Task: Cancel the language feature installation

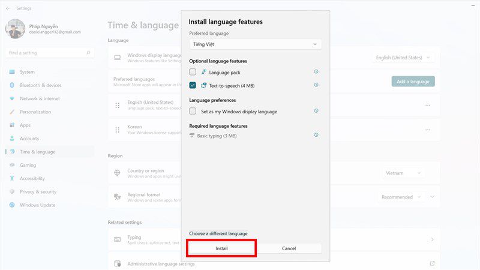Action: [289, 248]
